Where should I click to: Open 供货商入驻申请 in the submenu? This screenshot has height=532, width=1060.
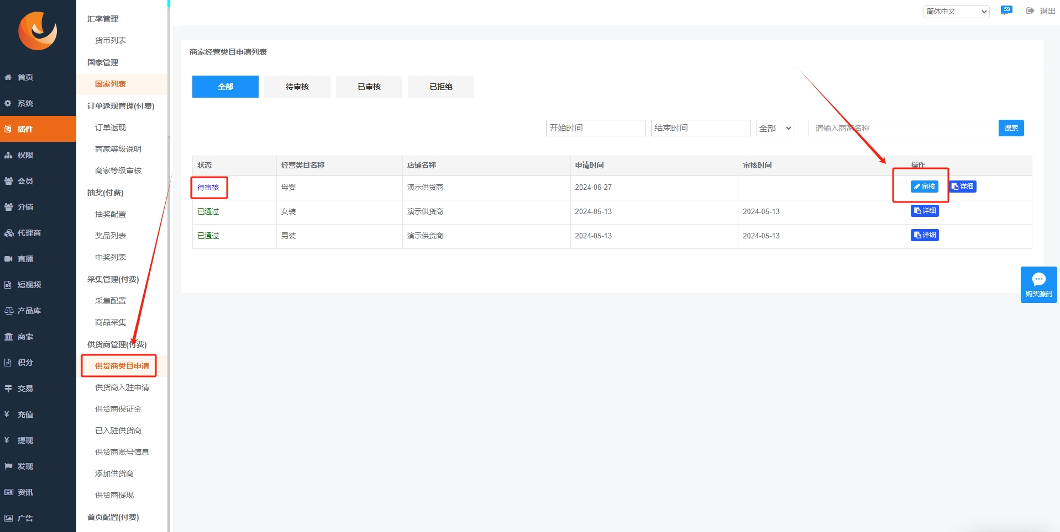coord(122,387)
